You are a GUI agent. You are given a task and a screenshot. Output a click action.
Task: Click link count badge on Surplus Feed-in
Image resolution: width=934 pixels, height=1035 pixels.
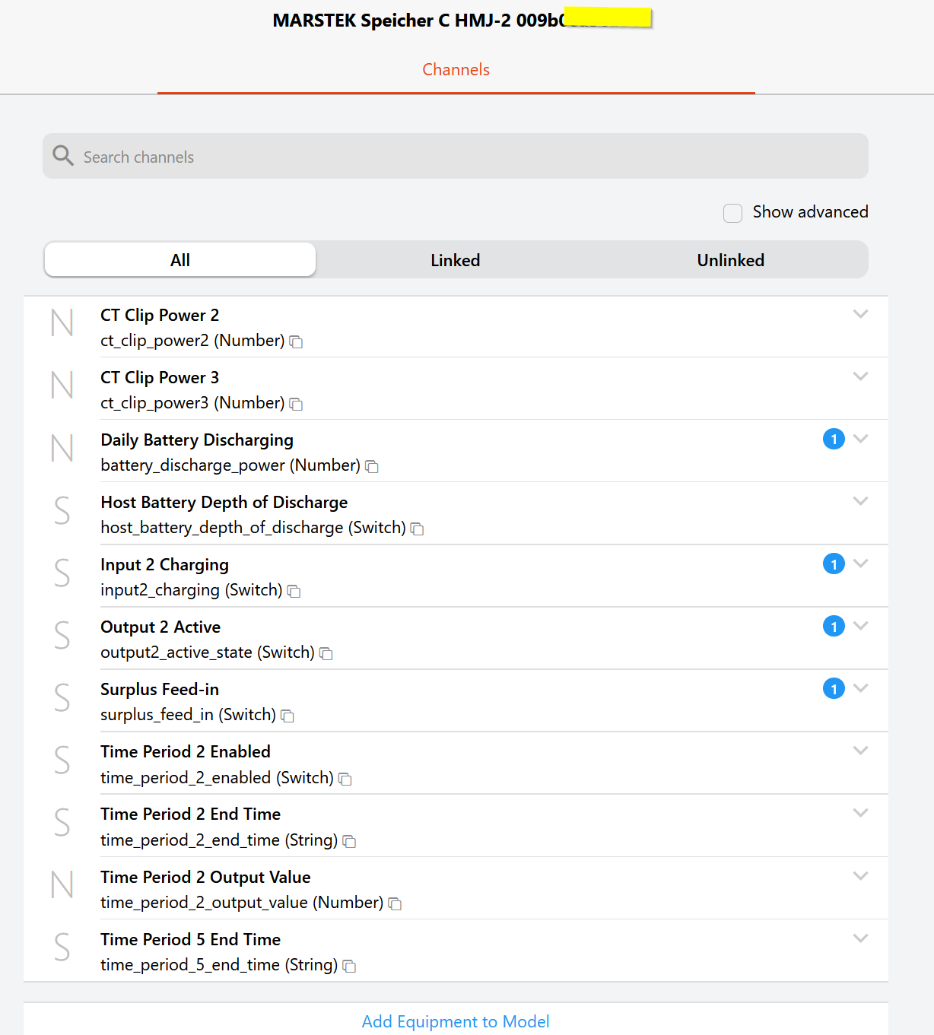tap(834, 688)
